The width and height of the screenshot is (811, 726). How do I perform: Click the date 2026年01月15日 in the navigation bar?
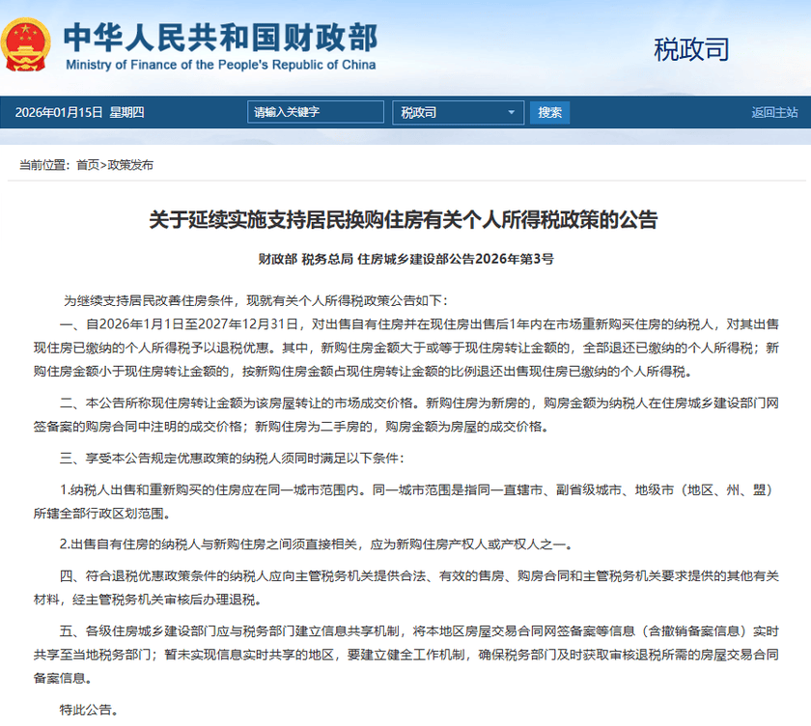click(x=58, y=113)
